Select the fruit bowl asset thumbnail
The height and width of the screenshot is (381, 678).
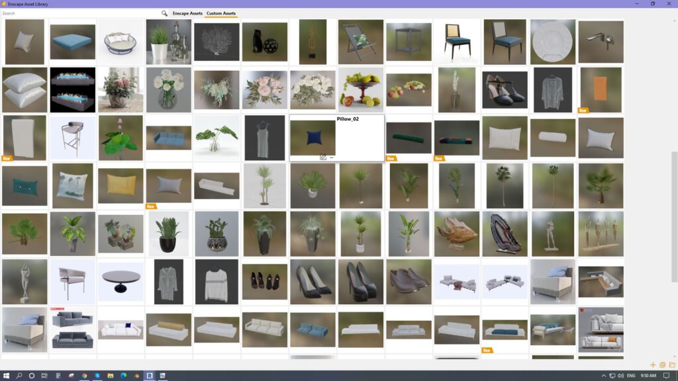tap(360, 90)
